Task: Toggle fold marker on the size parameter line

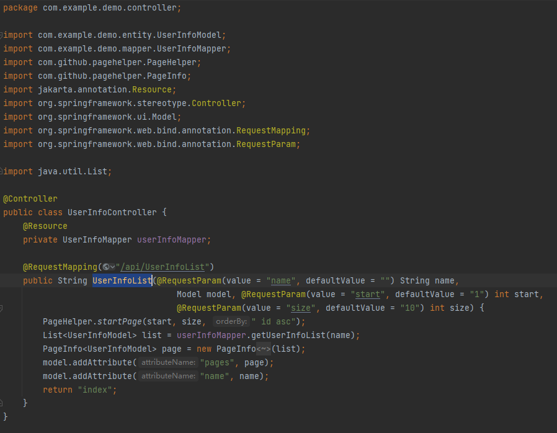Action: pos(1,308)
